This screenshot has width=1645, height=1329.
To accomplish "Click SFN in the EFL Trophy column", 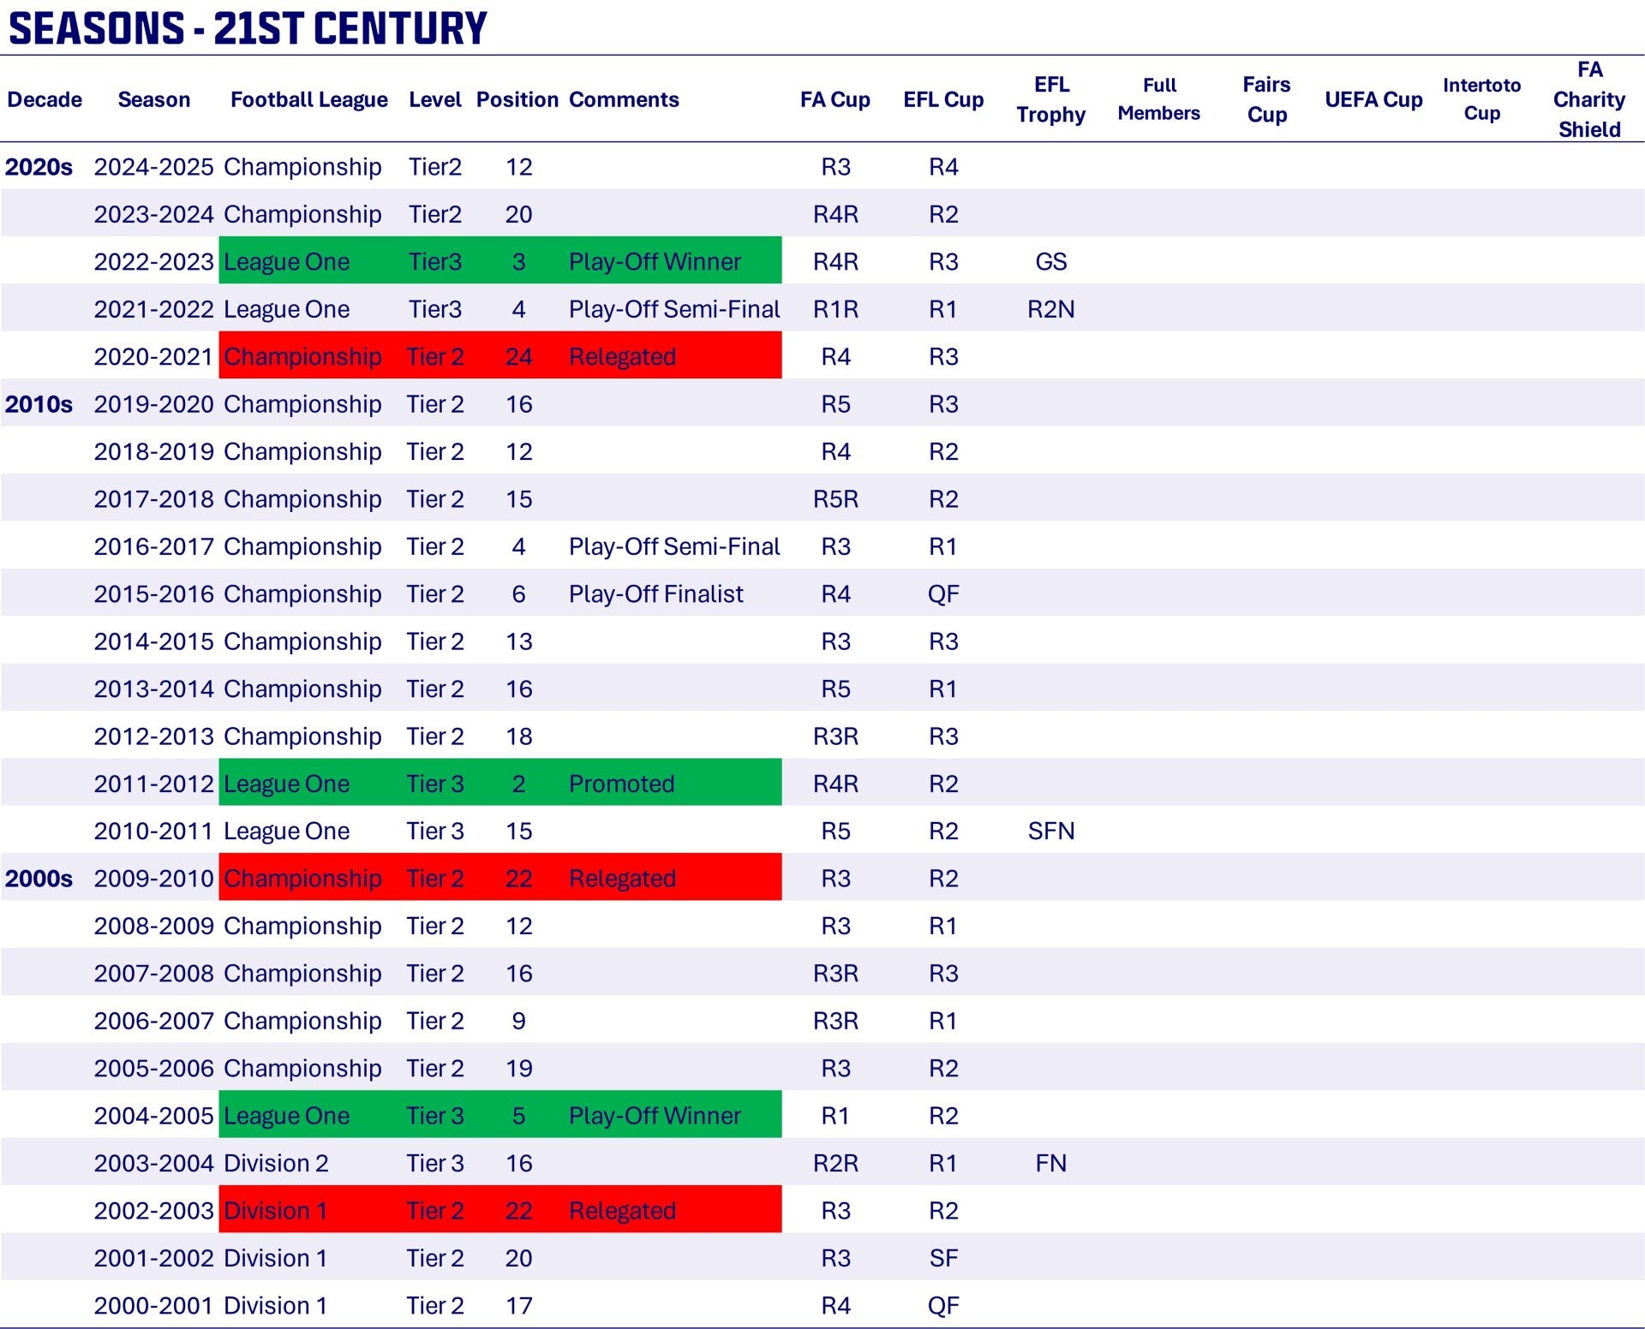I will point(1051,831).
